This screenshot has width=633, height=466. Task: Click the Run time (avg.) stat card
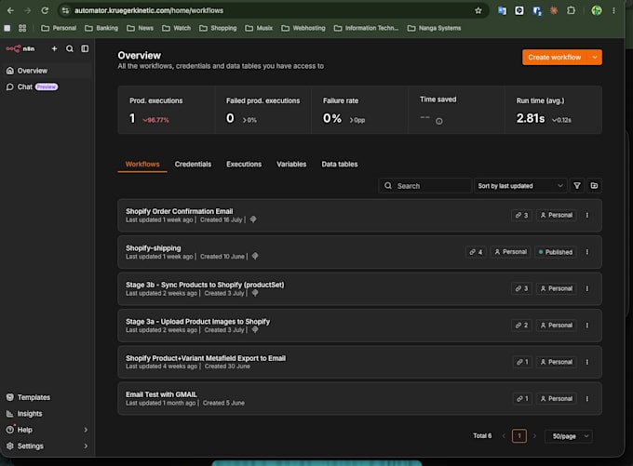click(553, 110)
